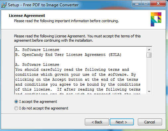
Task: Click the license scrollbar thumb
Action: click(x=149, y=55)
